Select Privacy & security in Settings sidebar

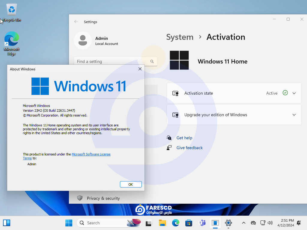(103, 198)
